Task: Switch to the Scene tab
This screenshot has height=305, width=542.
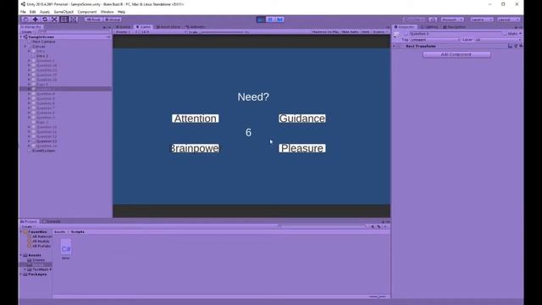Action: [x=124, y=26]
